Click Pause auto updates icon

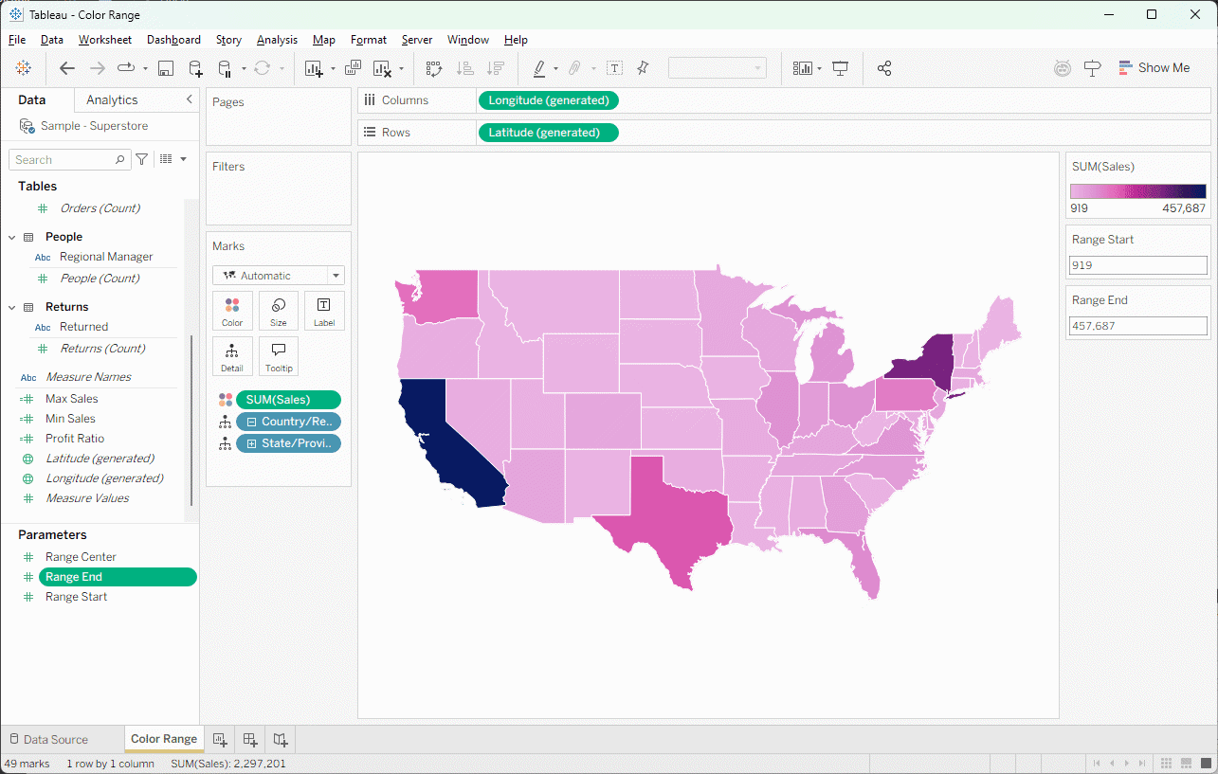[x=225, y=68]
